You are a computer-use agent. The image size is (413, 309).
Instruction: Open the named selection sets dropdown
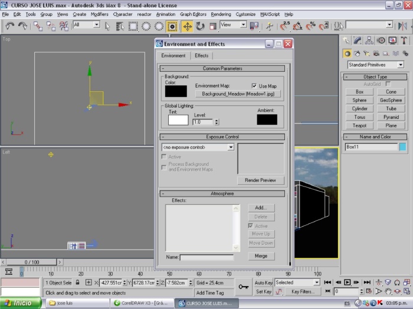click(x=389, y=25)
